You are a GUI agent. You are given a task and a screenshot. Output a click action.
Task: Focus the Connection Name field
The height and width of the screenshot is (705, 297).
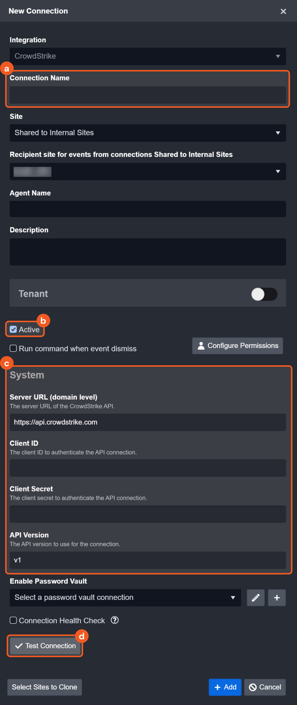148,95
